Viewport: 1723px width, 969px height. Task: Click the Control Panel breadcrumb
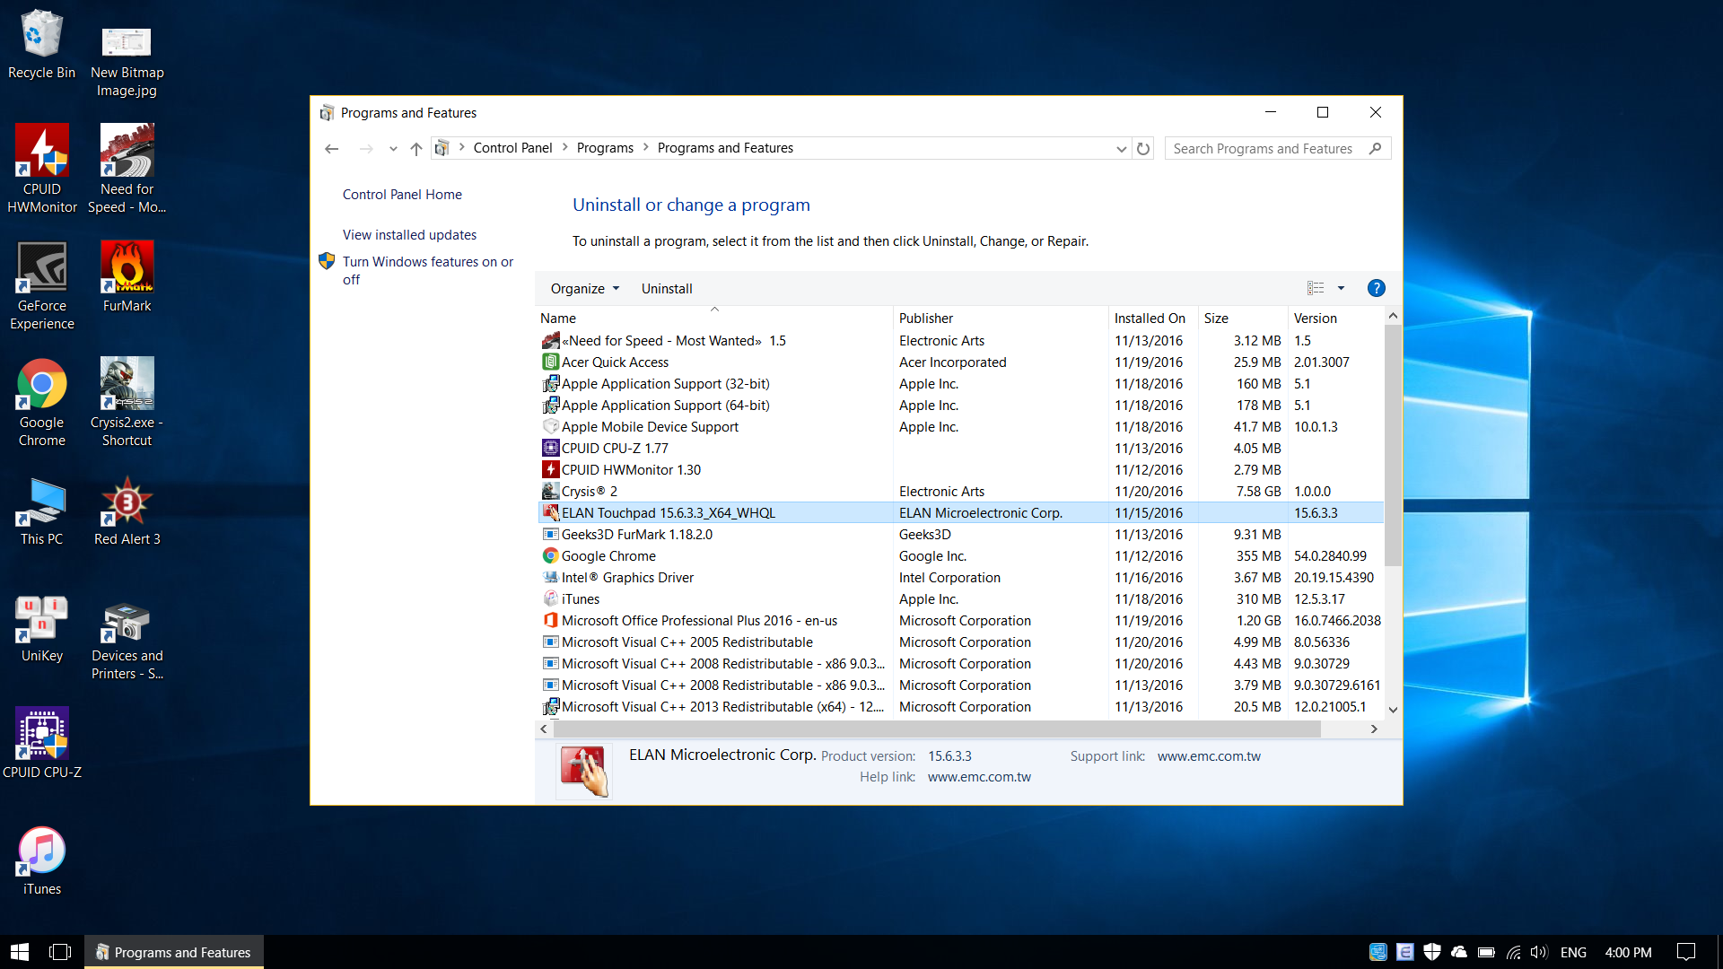point(512,148)
